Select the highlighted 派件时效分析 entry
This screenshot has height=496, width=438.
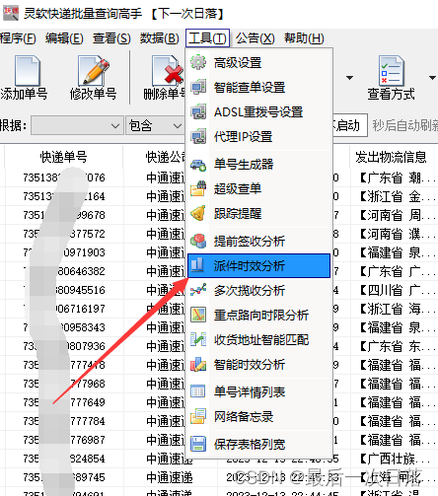(x=258, y=265)
